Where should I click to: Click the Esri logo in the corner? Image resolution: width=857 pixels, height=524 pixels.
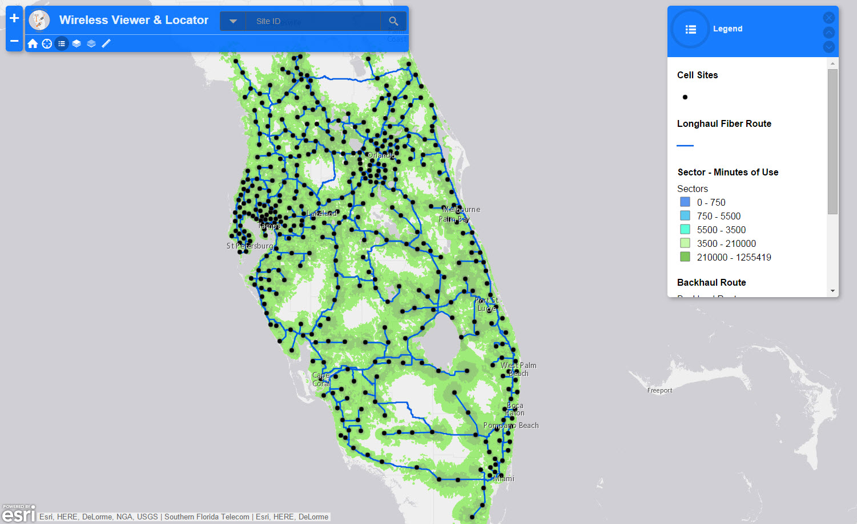click(19, 513)
